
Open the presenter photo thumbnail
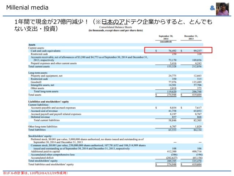click(222, 9)
